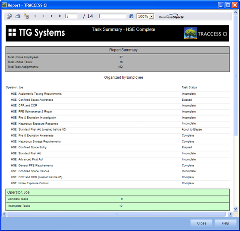Click the Export Report toolbar icon
The image size is (240, 231).
9,16
